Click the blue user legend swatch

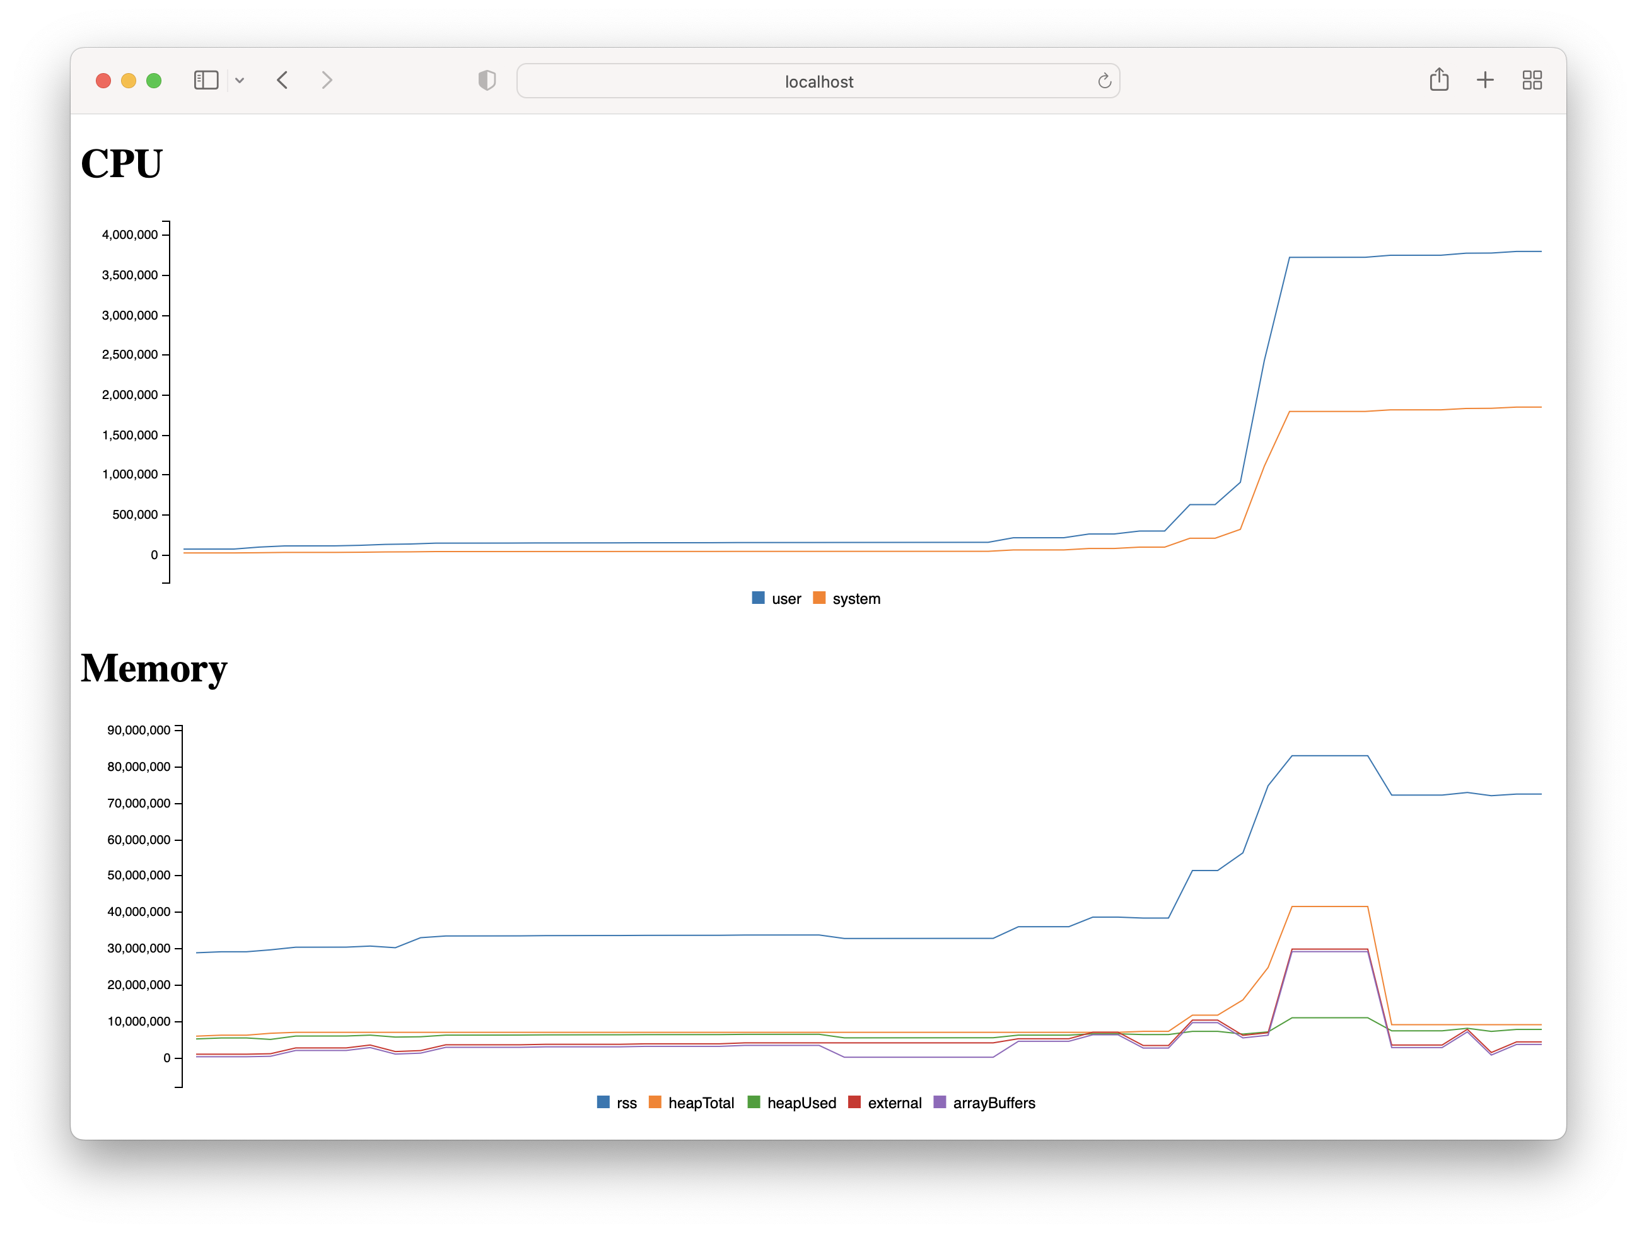tap(758, 598)
